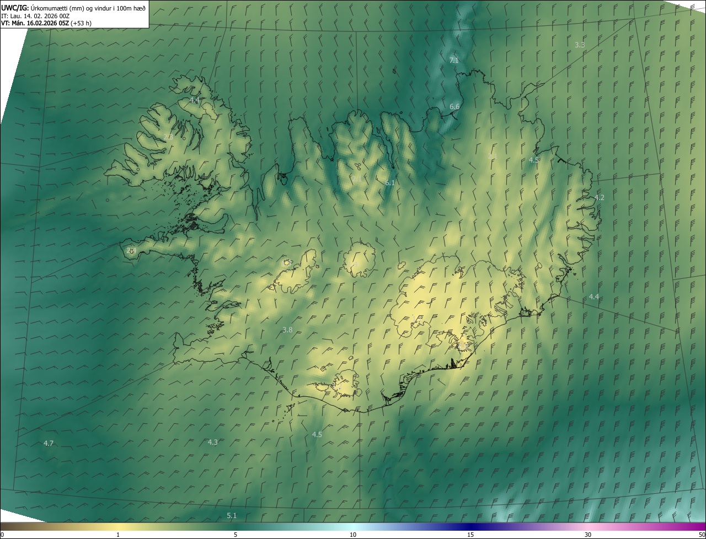Click the dark navy segment of the color bar
The height and width of the screenshot is (539, 706).
point(470,526)
